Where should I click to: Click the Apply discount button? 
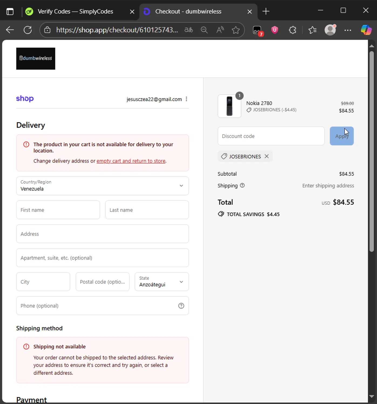coord(342,136)
